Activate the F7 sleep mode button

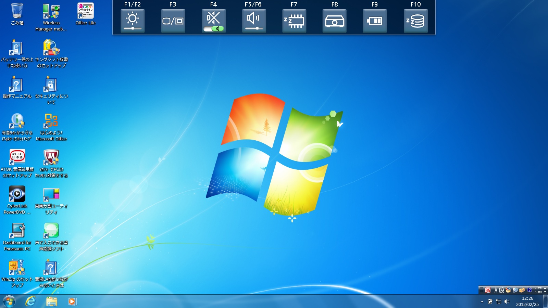tap(294, 21)
